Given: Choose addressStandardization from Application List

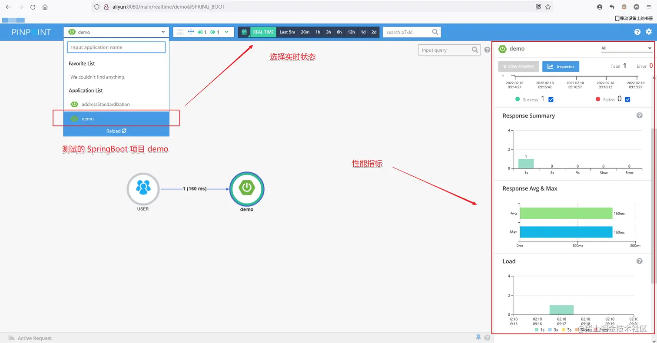Looking at the screenshot, I should point(116,104).
